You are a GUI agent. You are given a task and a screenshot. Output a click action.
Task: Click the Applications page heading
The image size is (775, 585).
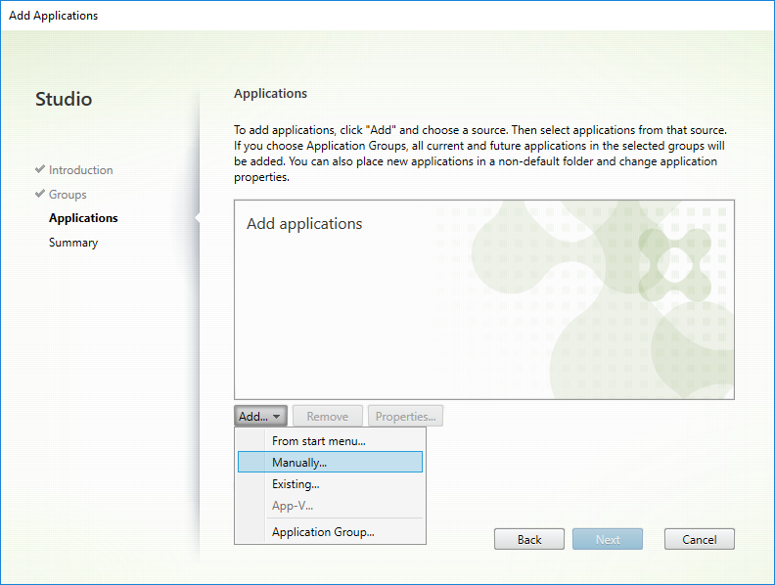click(270, 93)
